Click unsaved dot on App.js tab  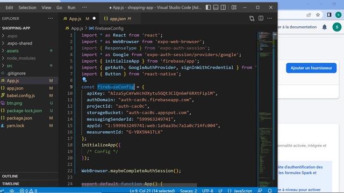[x=94, y=18]
